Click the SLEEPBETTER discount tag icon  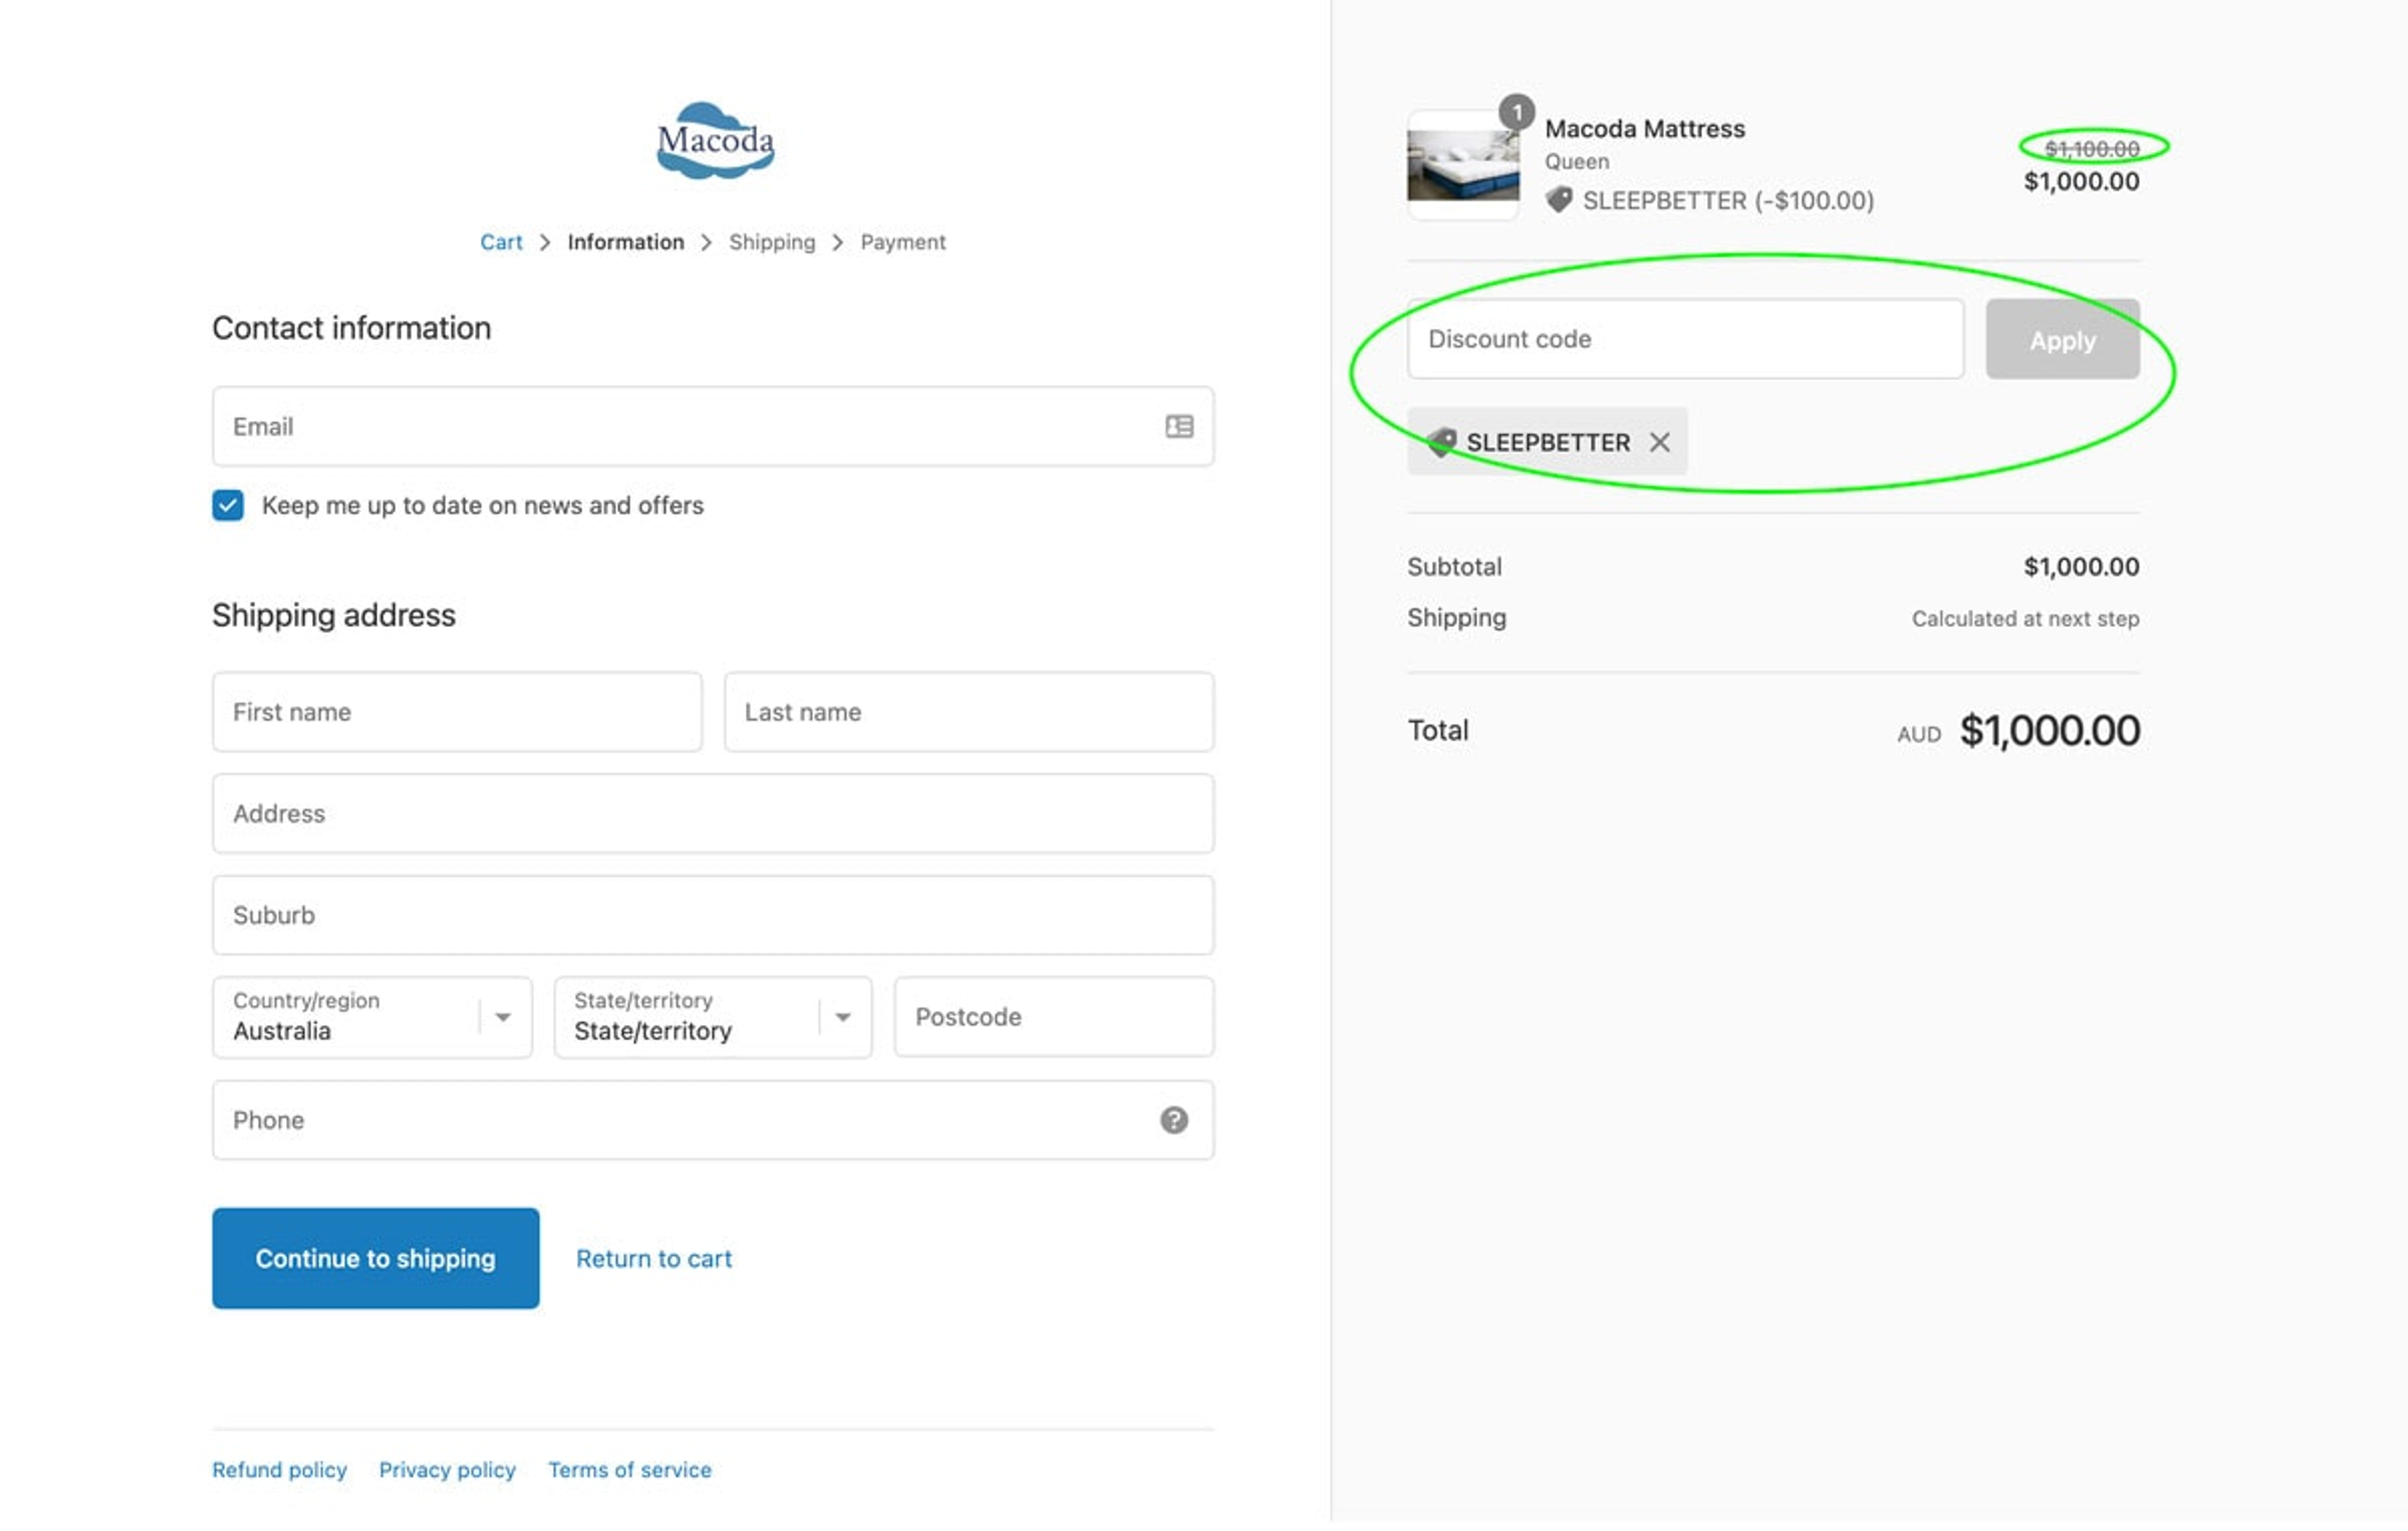coord(1442,442)
